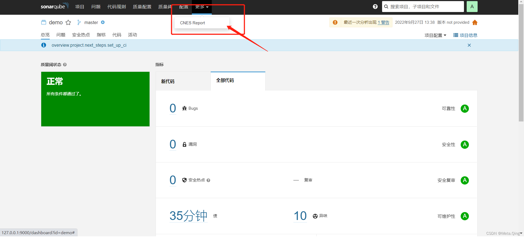Click the 复审 label
The height and width of the screenshot is (238, 524).
pyautogui.click(x=308, y=180)
